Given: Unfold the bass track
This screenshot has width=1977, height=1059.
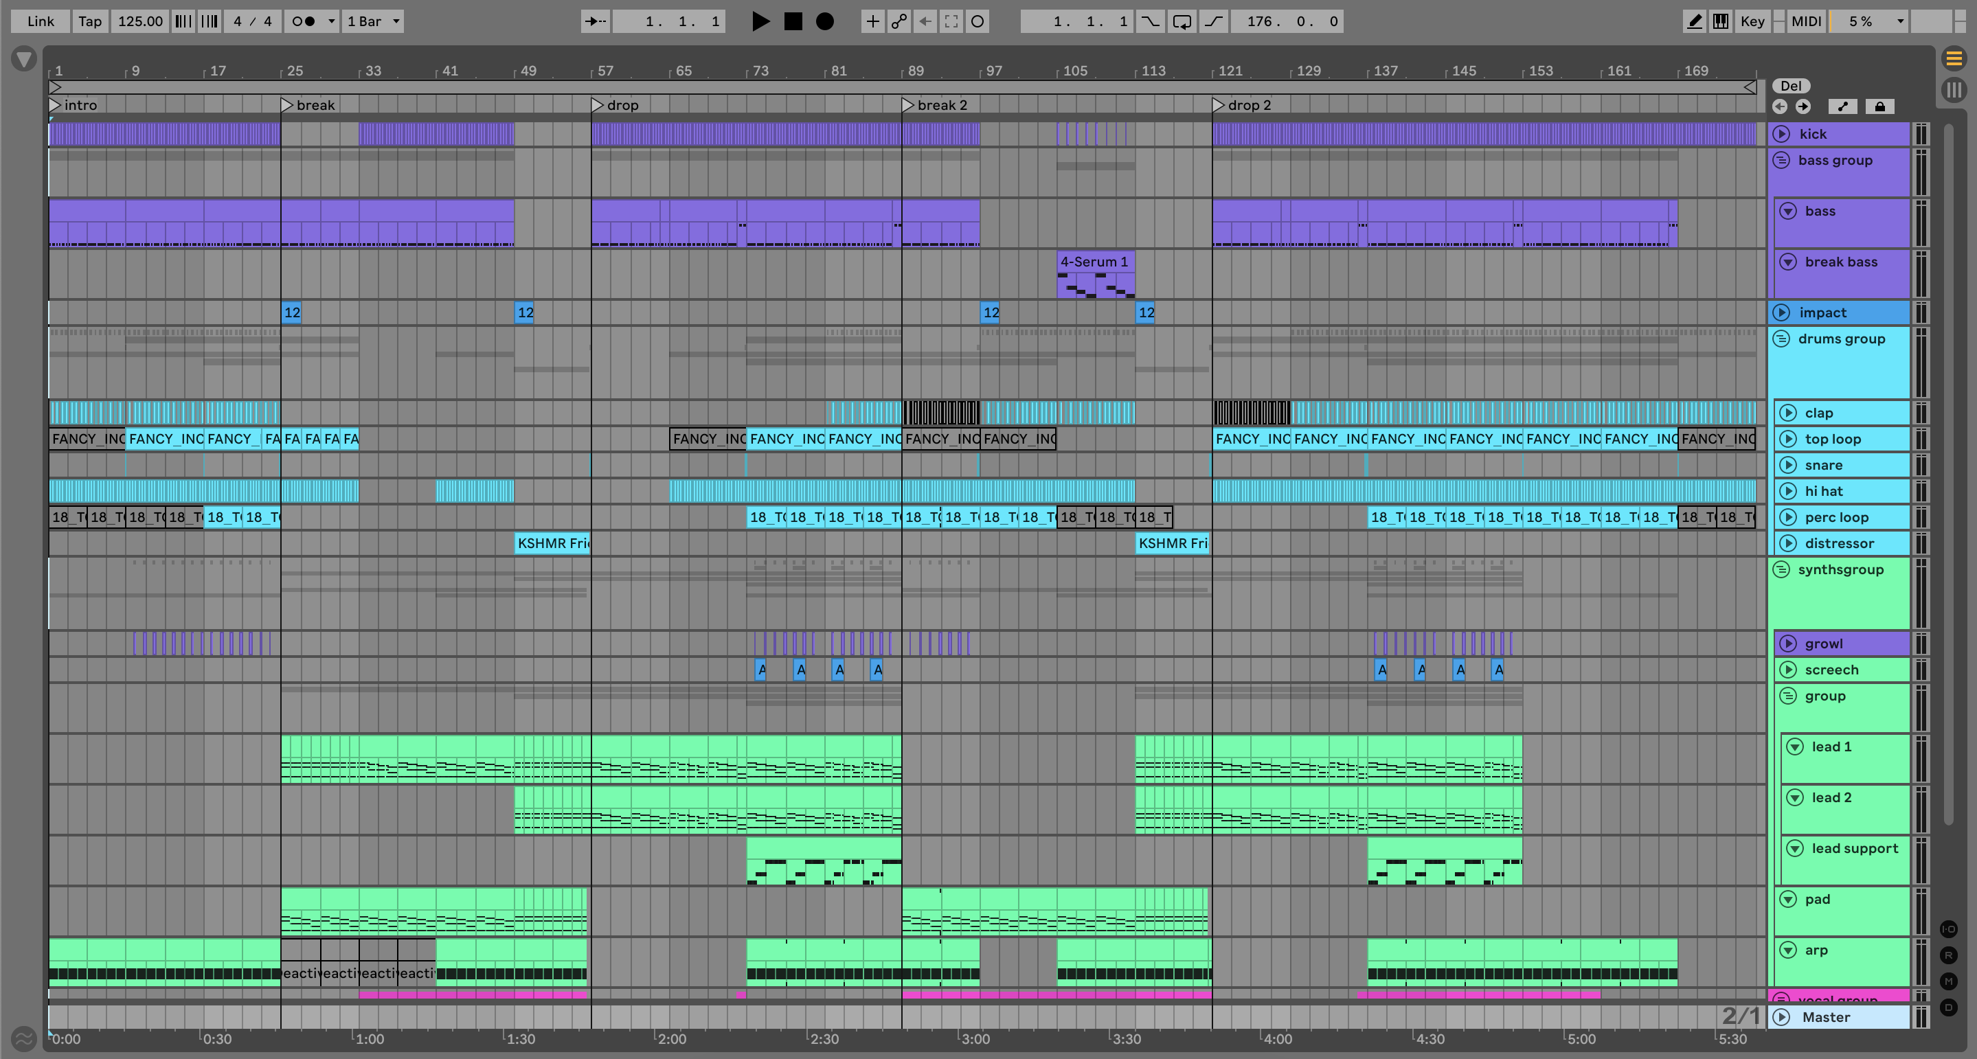Looking at the screenshot, I should pos(1788,211).
